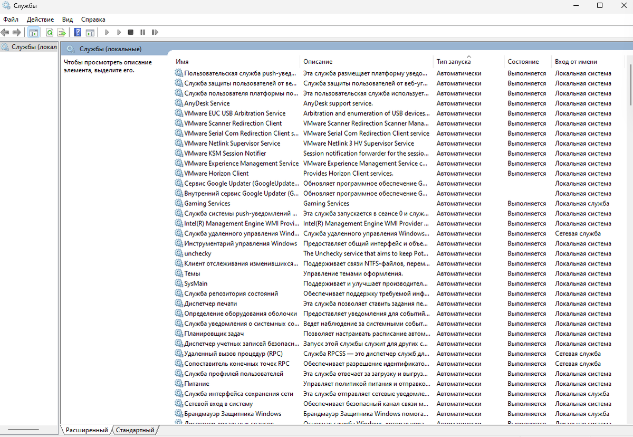Switch to the Стандартный tab
The height and width of the screenshot is (437, 633).
(x=135, y=430)
